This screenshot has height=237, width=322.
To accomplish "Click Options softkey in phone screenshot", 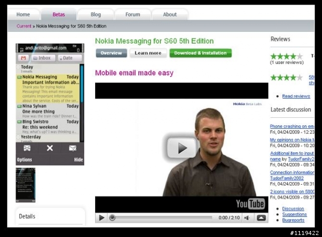I will [x=25, y=160].
